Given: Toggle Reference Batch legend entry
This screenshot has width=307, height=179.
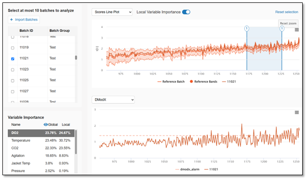Looking at the screenshot, I should pyautogui.click(x=171, y=82).
